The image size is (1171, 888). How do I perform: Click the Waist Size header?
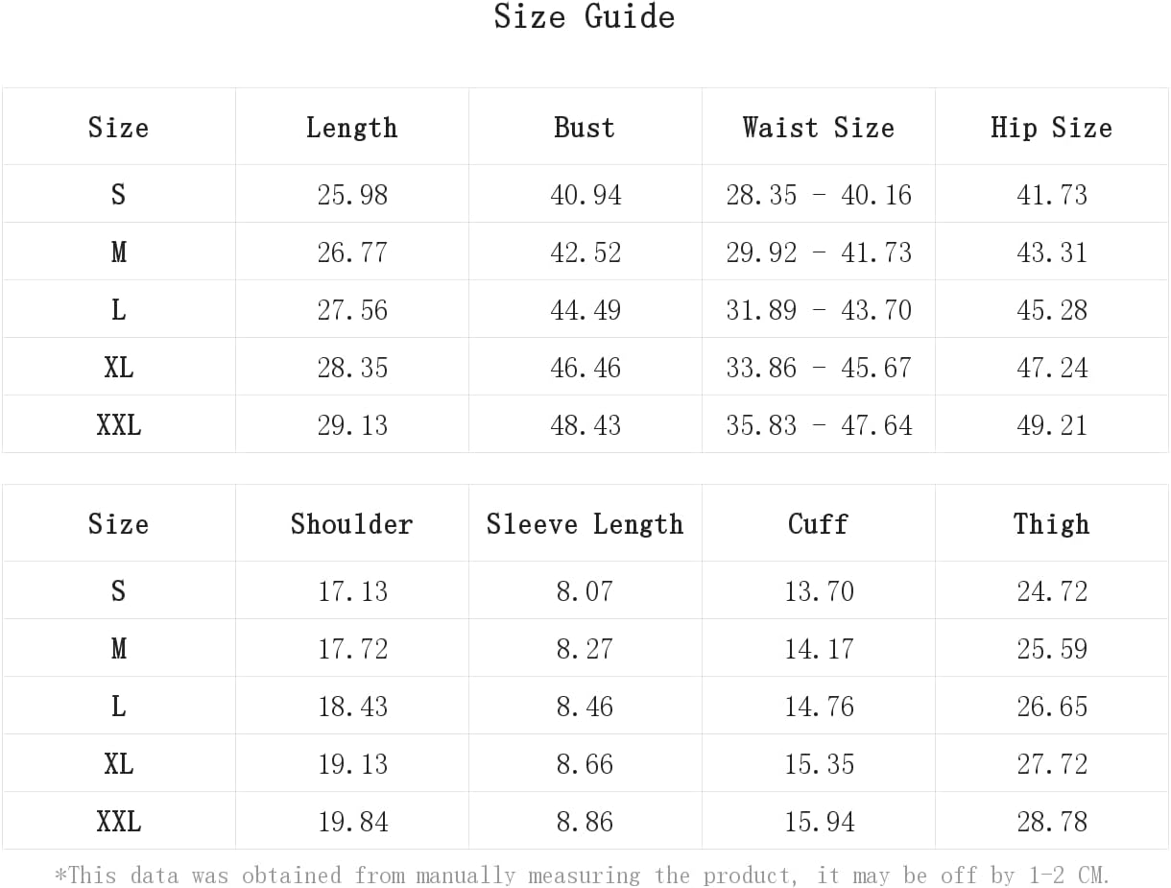[x=819, y=128]
